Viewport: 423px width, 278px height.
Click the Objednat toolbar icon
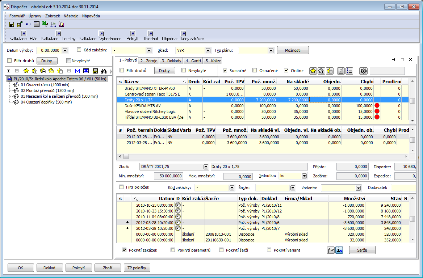tap(150, 36)
